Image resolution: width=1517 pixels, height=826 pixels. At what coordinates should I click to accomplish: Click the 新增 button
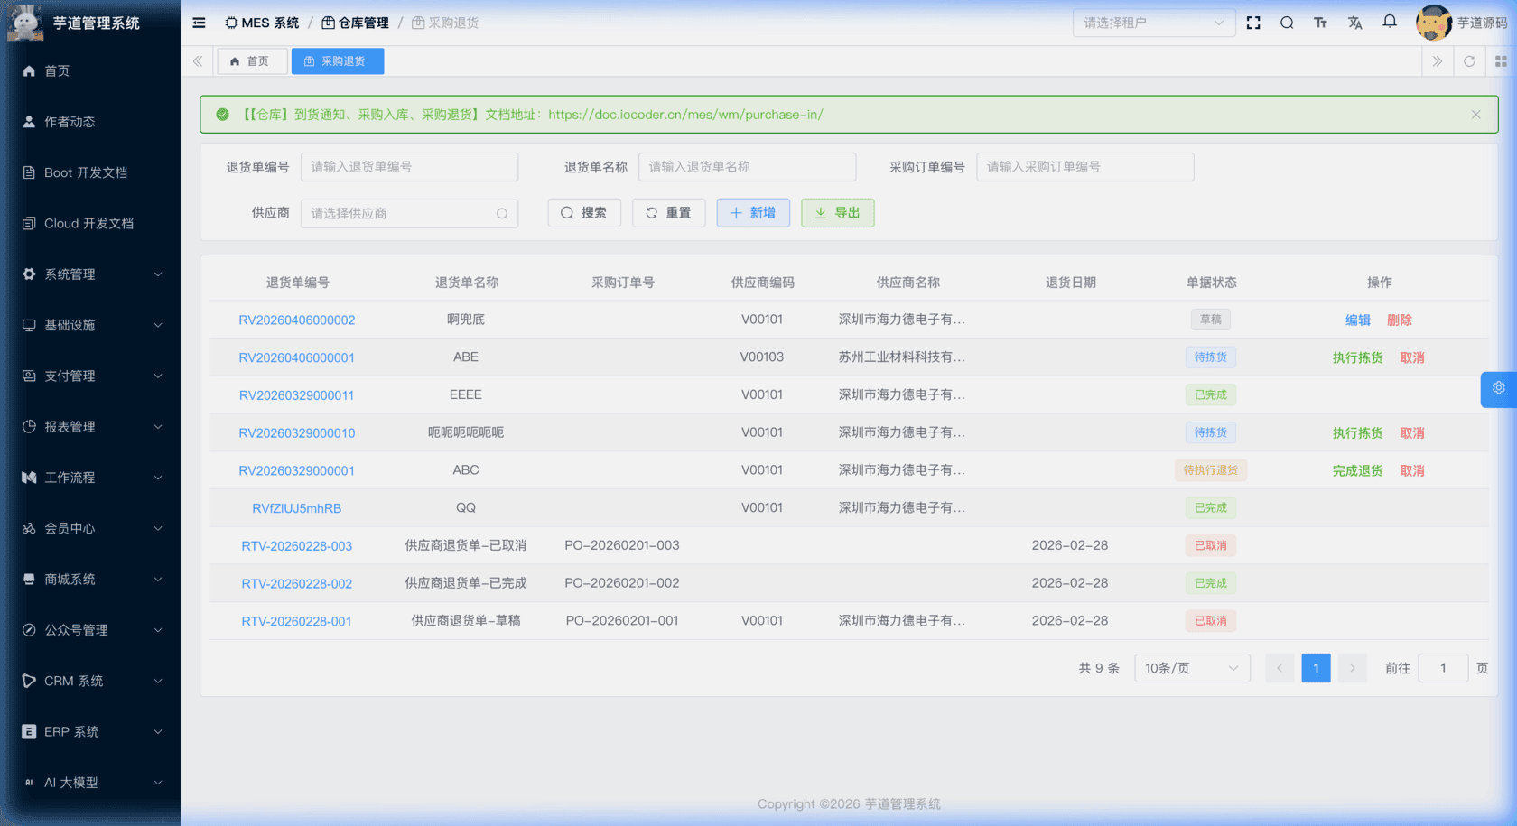(753, 213)
